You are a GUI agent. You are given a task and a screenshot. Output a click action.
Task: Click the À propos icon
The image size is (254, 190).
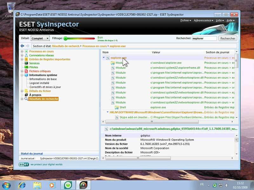pos(26,95)
